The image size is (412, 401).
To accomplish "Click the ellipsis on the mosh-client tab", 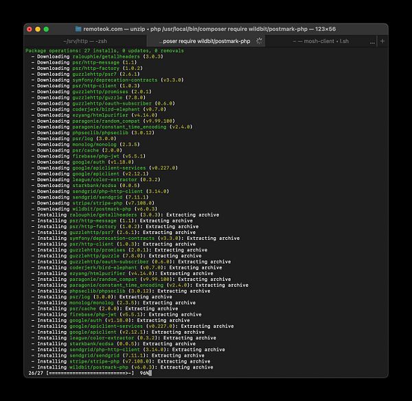I will [372, 42].
